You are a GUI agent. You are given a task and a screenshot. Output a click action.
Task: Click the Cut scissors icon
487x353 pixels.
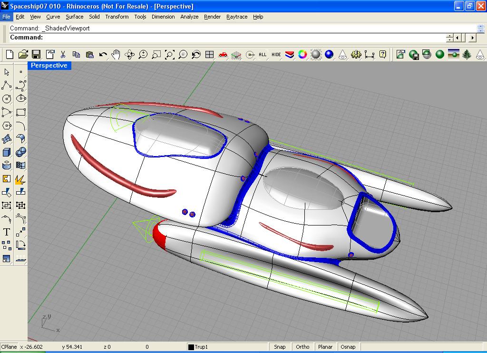click(x=63, y=55)
